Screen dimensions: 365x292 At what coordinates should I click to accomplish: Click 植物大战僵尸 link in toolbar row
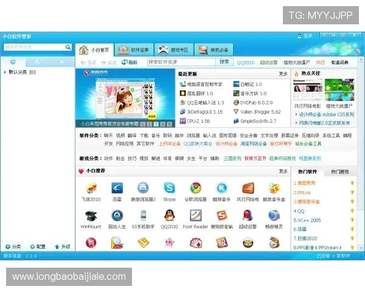click(x=297, y=63)
